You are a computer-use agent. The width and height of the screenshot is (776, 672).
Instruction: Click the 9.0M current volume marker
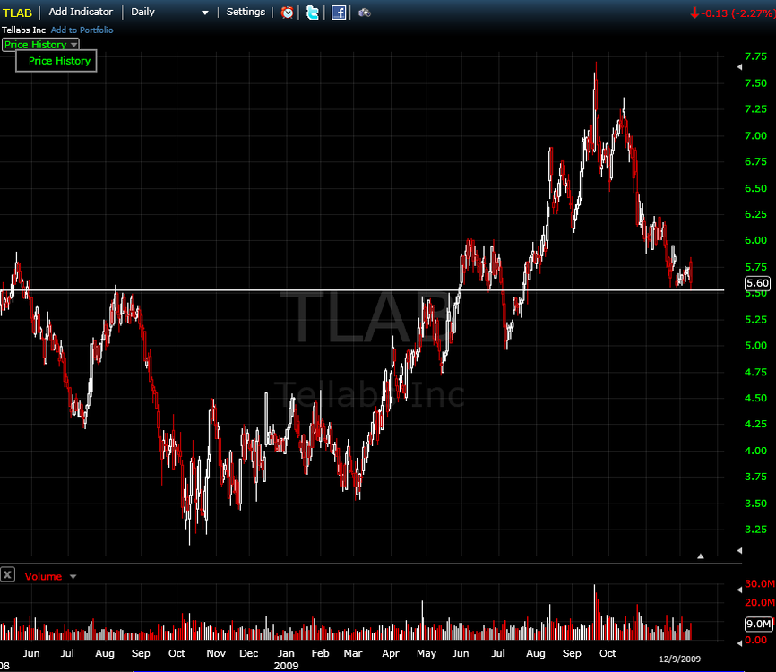(x=758, y=624)
